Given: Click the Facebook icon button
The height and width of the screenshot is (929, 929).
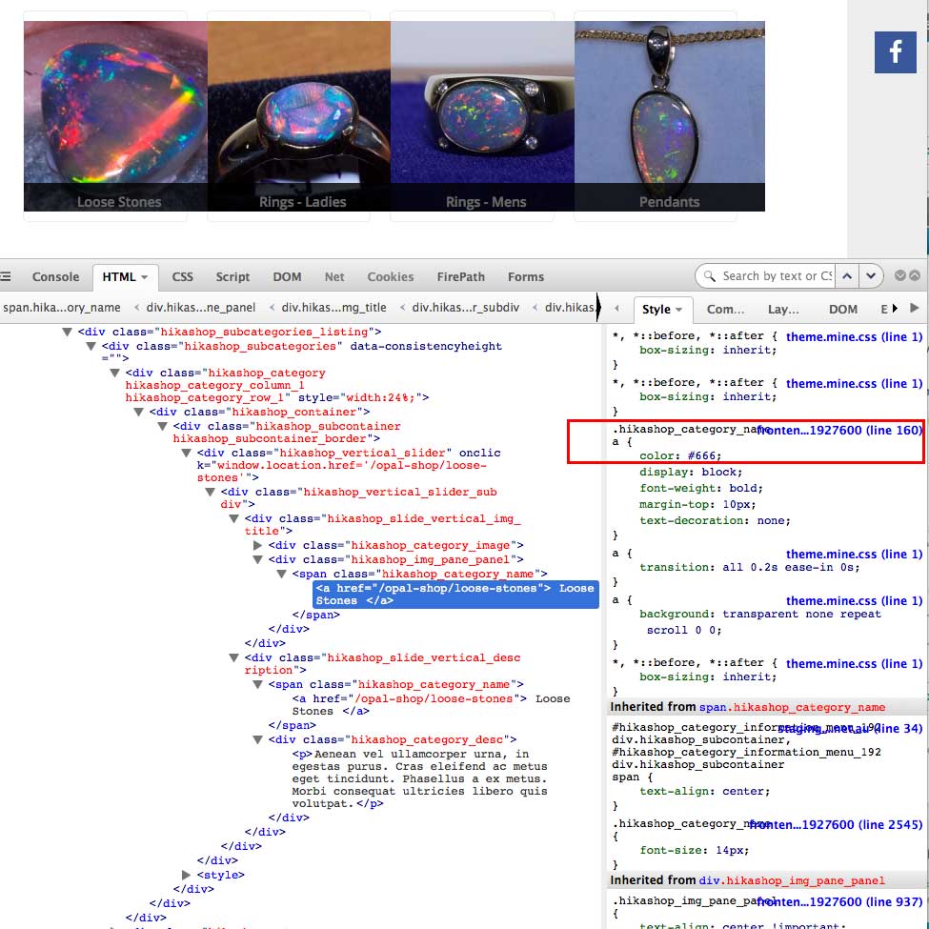Looking at the screenshot, I should 895,52.
